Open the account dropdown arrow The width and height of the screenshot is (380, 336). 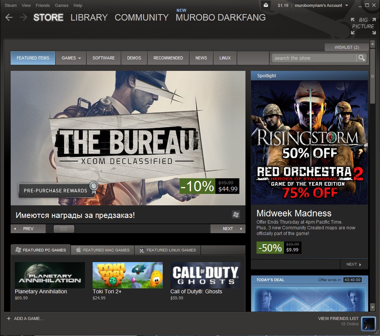[346, 5]
